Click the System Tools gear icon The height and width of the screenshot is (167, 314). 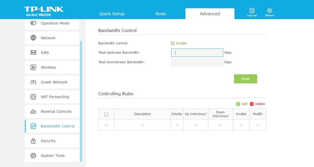pos(33,156)
